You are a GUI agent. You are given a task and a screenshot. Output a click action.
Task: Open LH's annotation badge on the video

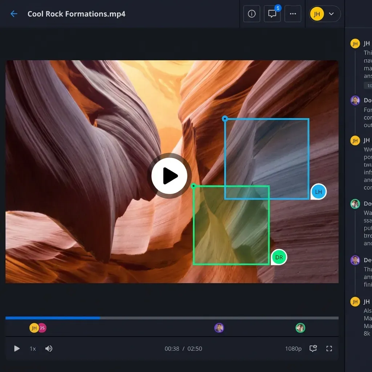[318, 191]
